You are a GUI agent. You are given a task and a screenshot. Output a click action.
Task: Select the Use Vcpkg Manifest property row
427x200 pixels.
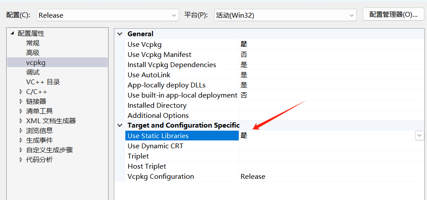click(x=159, y=55)
